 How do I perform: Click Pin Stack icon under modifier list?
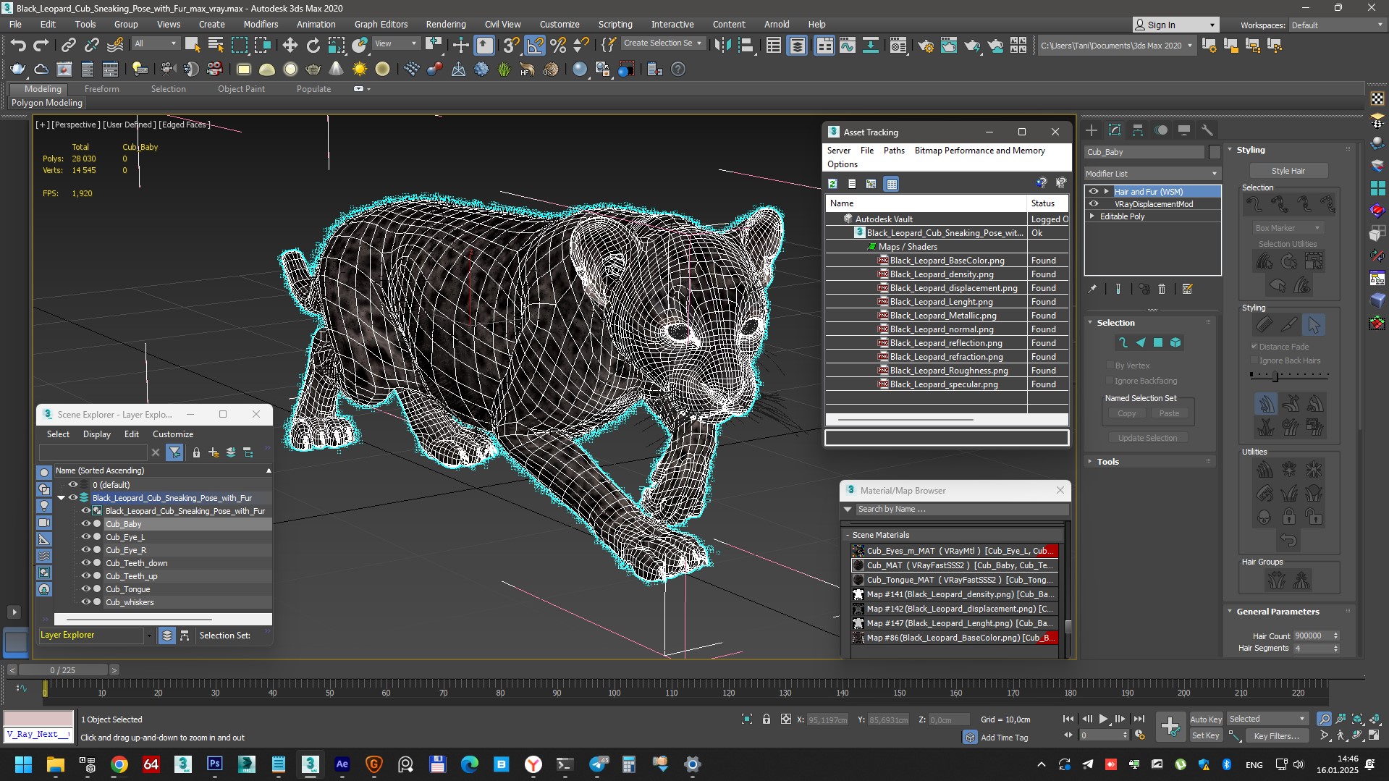coord(1092,289)
